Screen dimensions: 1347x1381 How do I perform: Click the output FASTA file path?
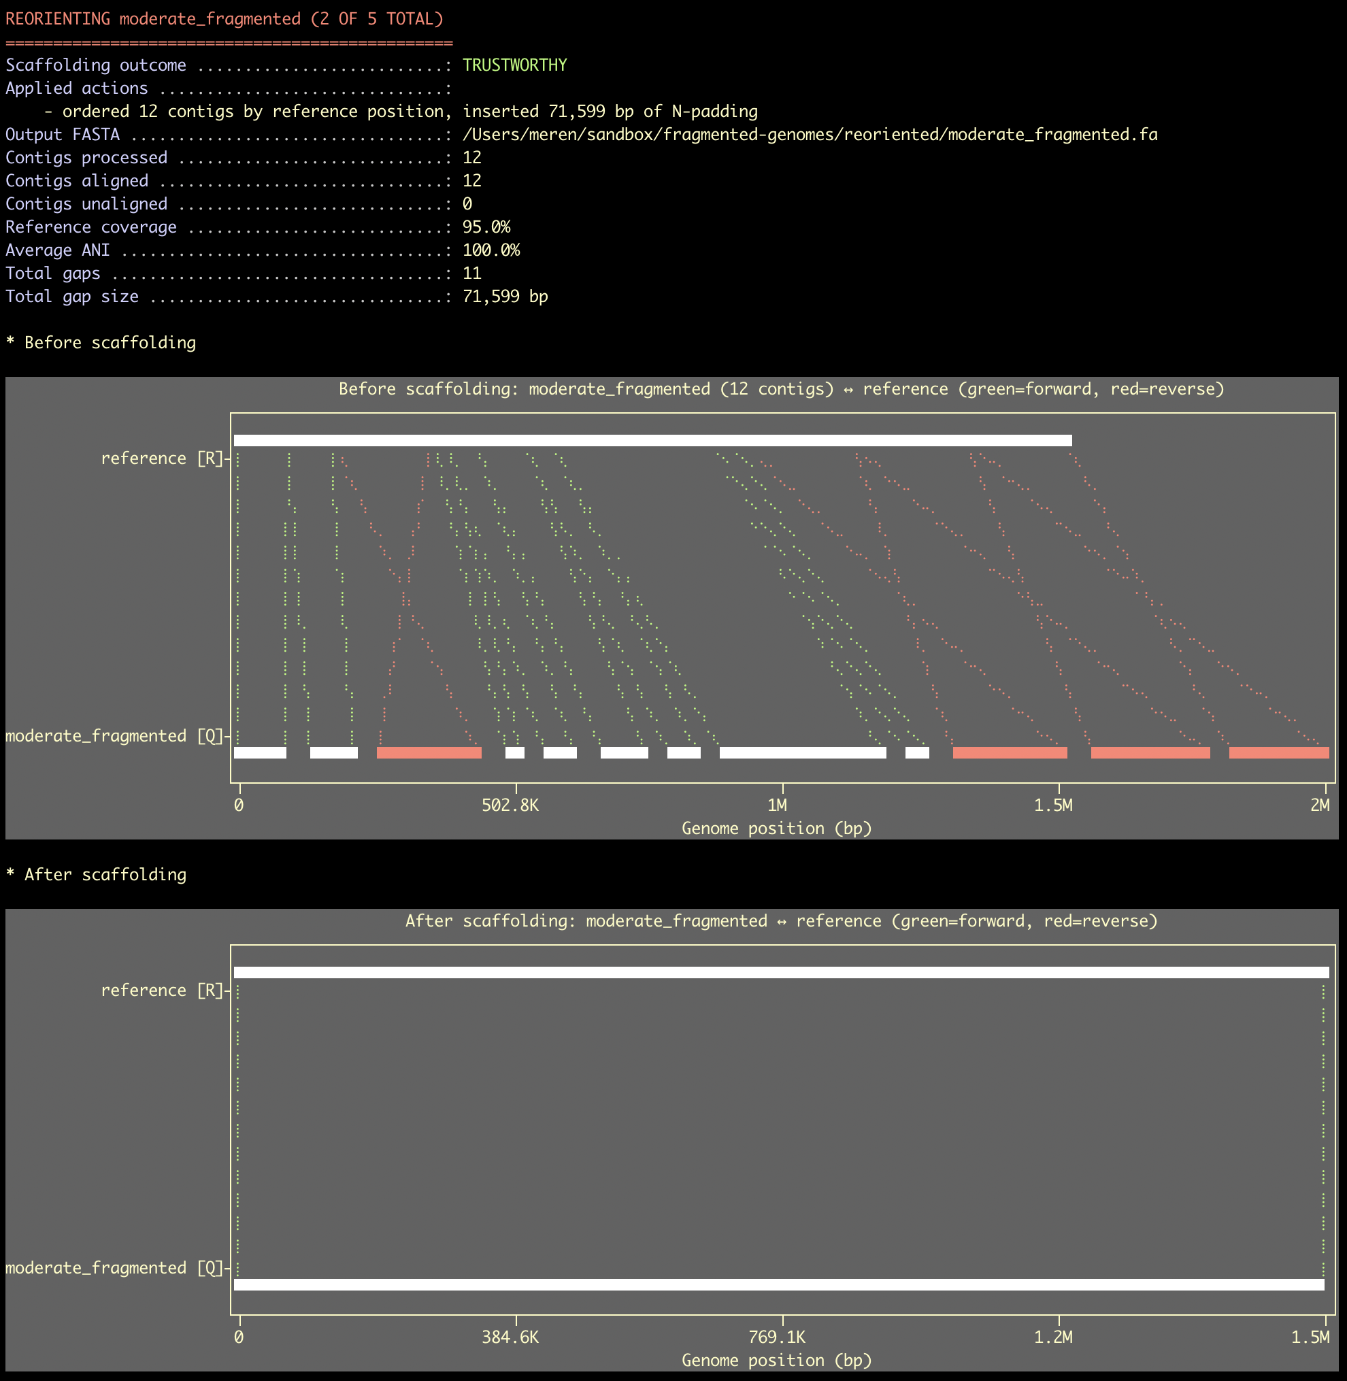pyautogui.click(x=810, y=135)
